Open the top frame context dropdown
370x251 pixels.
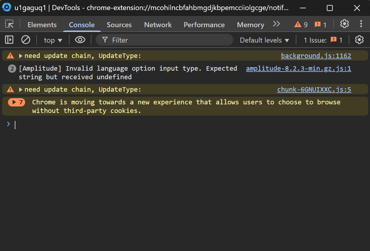click(53, 40)
